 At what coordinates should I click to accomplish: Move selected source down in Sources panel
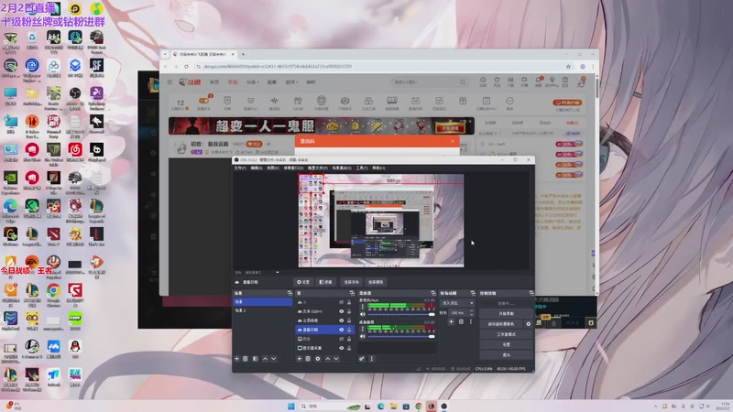point(336,359)
